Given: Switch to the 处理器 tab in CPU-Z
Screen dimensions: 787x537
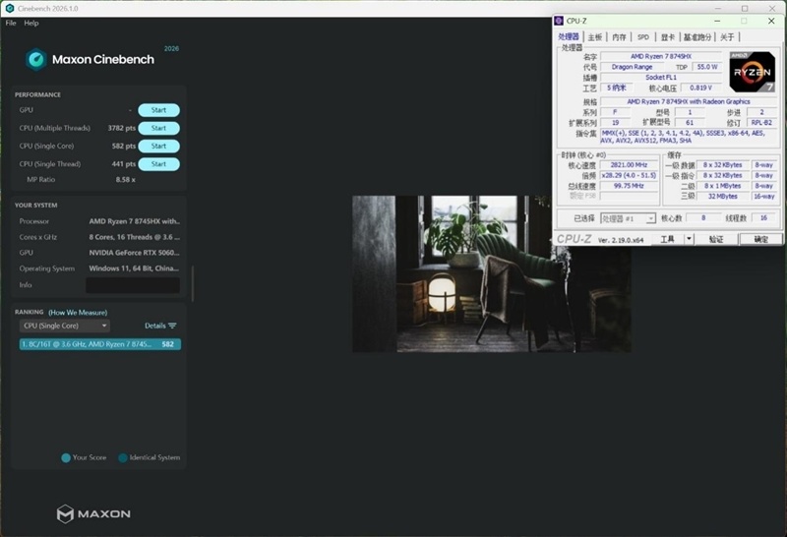Looking at the screenshot, I should pyautogui.click(x=569, y=36).
